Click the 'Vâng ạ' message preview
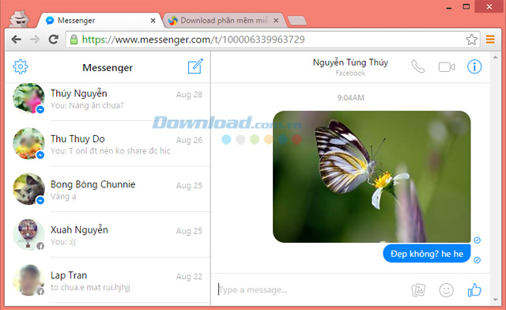This screenshot has height=310, width=506. [x=63, y=197]
